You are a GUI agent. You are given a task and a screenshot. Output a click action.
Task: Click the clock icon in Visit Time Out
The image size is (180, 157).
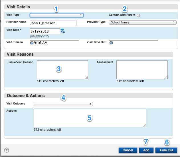(x=111, y=43)
